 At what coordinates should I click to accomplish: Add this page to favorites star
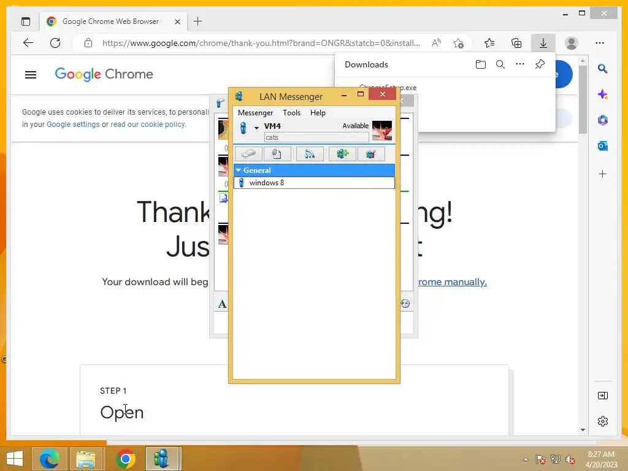(458, 43)
